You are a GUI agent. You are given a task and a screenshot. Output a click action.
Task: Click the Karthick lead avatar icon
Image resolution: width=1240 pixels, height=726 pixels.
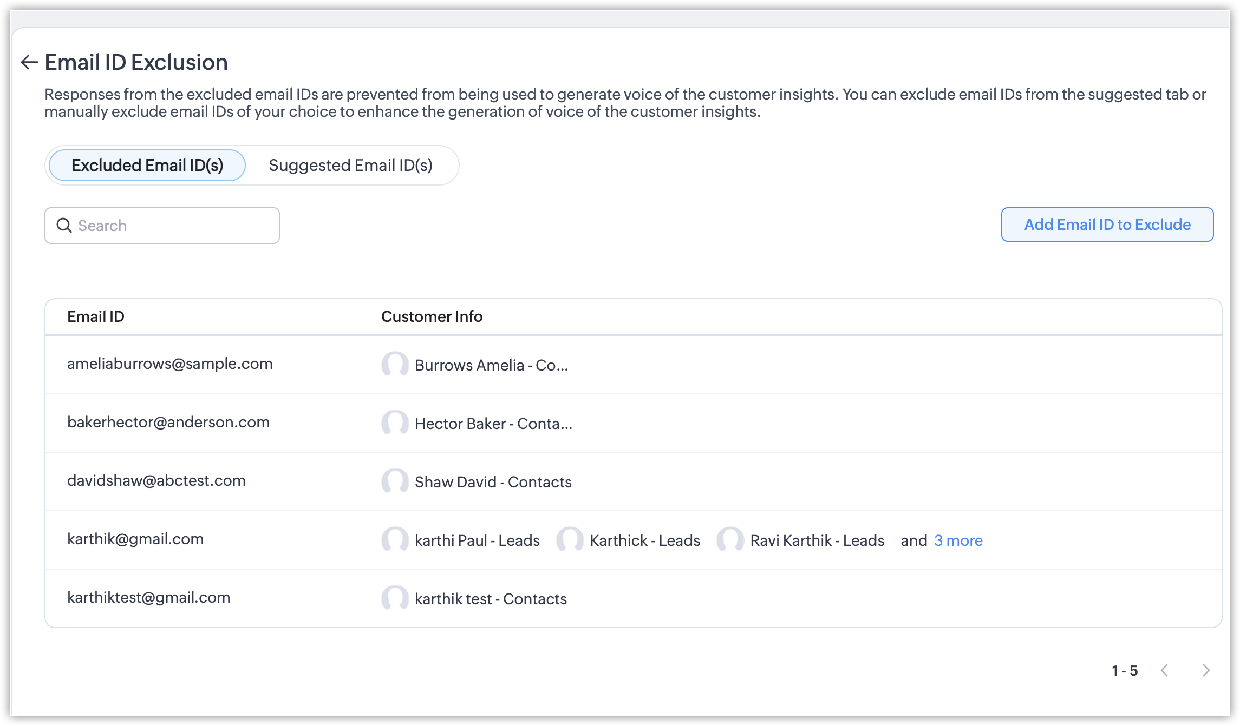[570, 540]
